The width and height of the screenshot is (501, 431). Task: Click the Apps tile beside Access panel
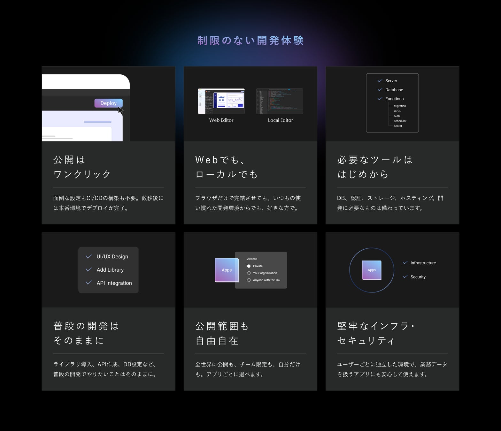[227, 270]
